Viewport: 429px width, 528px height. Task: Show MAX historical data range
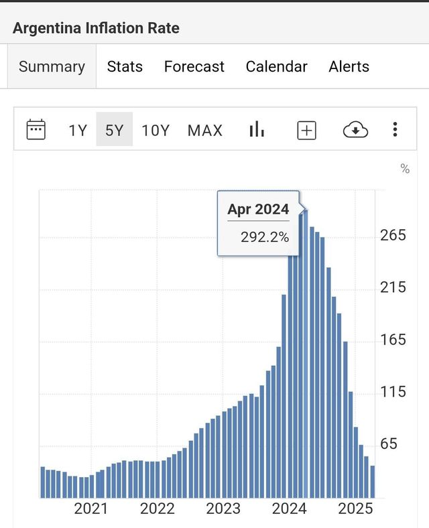coord(204,130)
